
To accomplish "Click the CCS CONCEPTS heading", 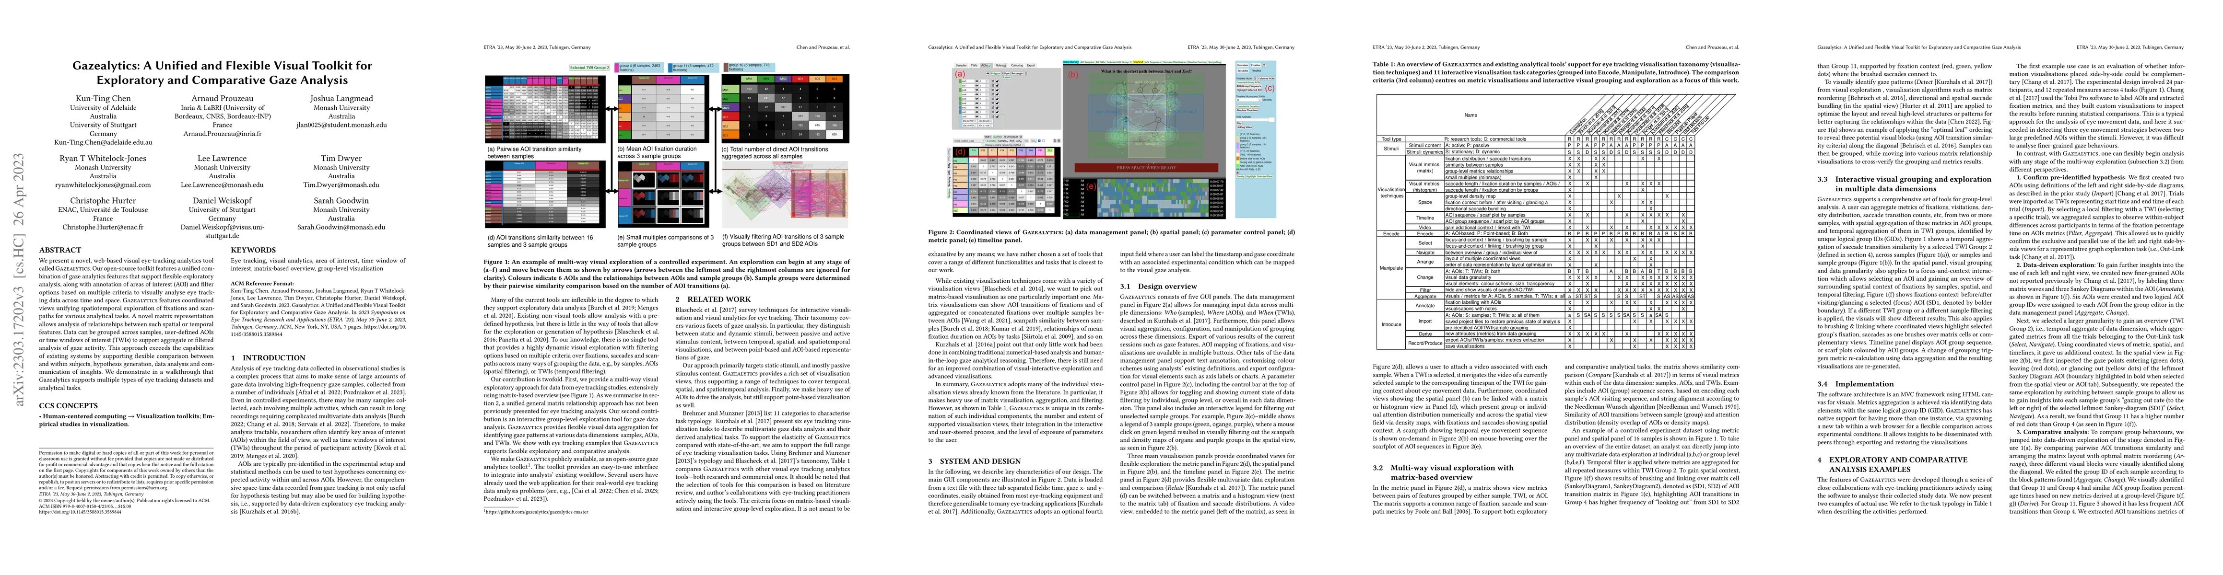I will click(69, 405).
